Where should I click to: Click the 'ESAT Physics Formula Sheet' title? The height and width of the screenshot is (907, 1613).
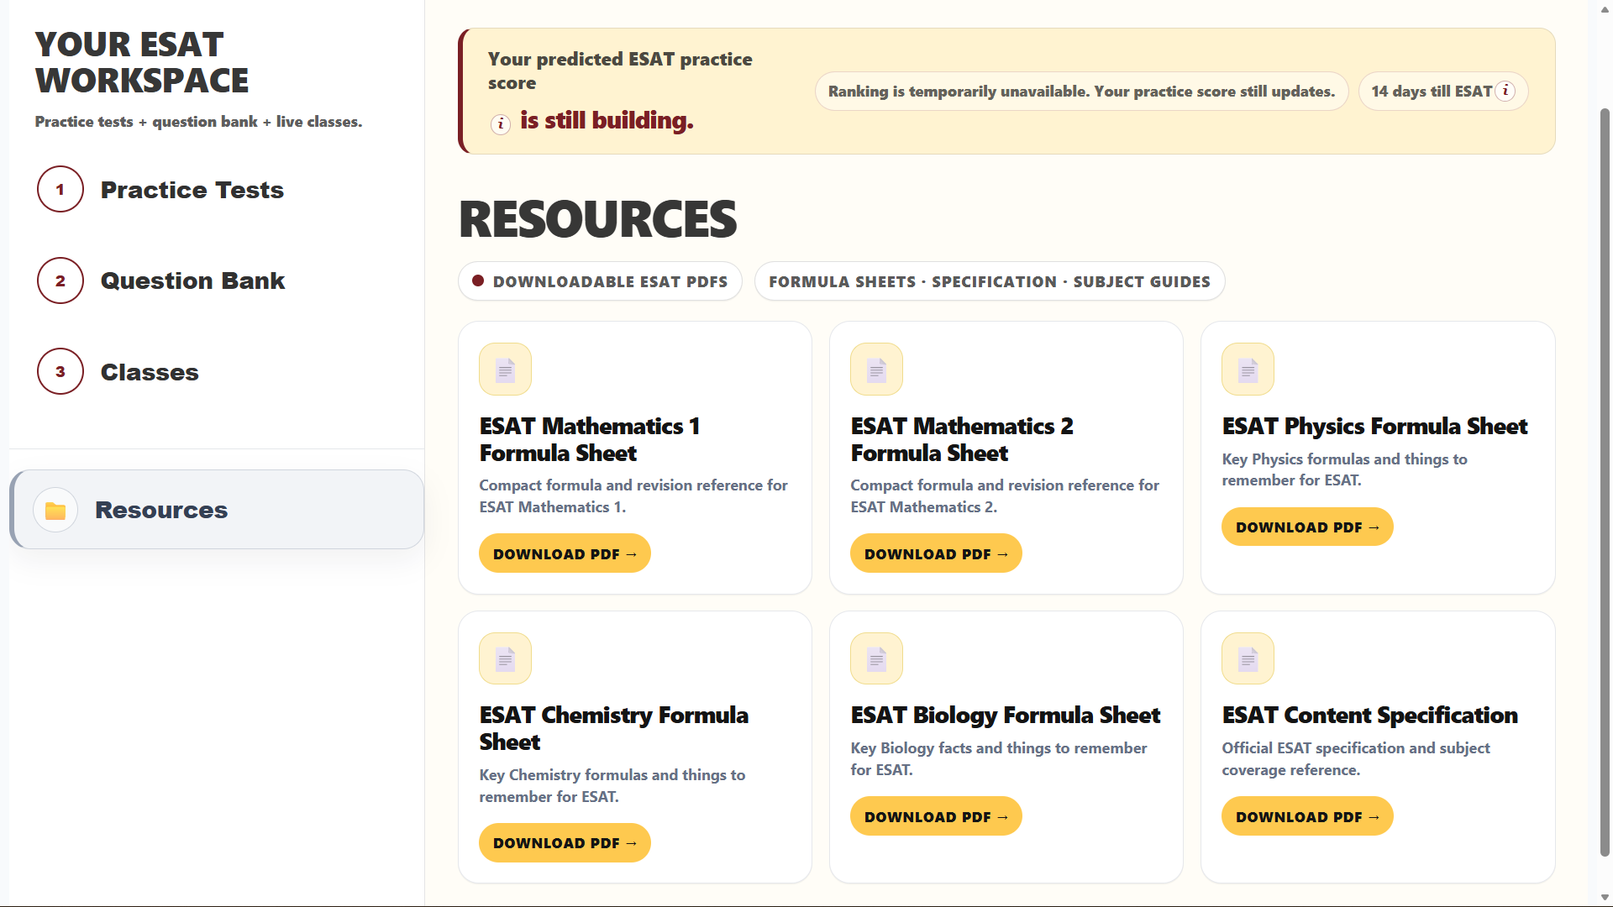(x=1374, y=426)
